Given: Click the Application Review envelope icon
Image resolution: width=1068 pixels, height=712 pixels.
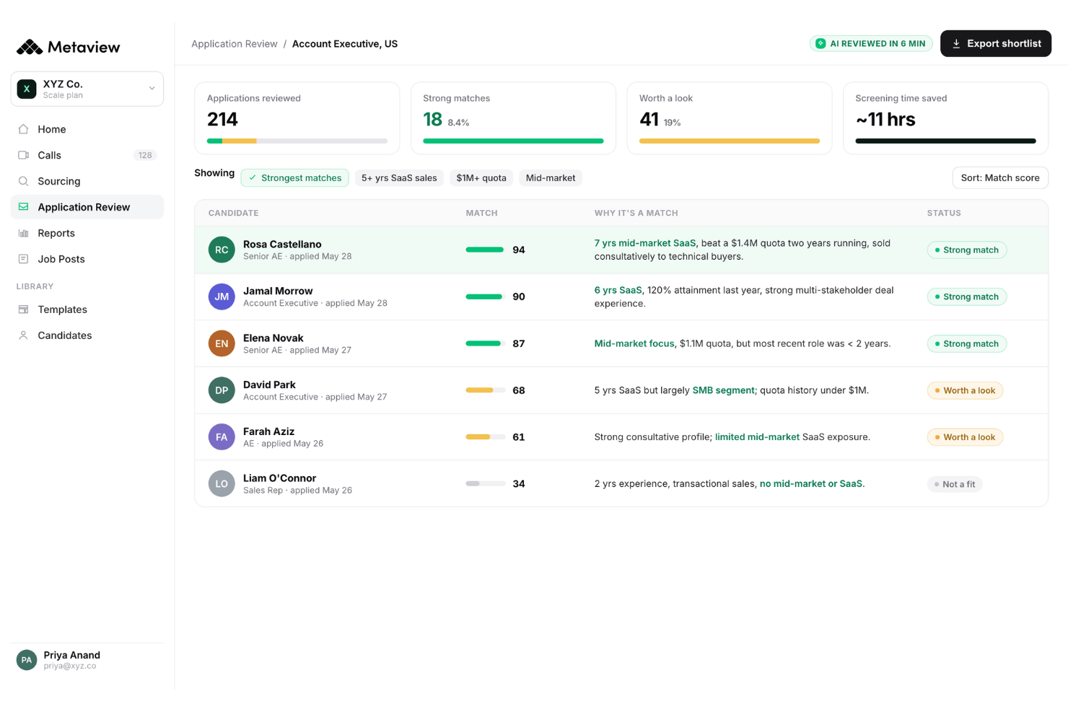Looking at the screenshot, I should click(x=23, y=207).
